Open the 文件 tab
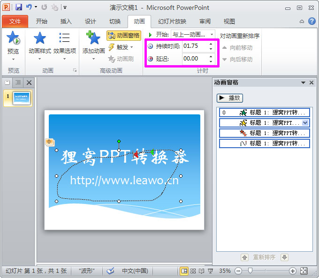 click(15, 22)
